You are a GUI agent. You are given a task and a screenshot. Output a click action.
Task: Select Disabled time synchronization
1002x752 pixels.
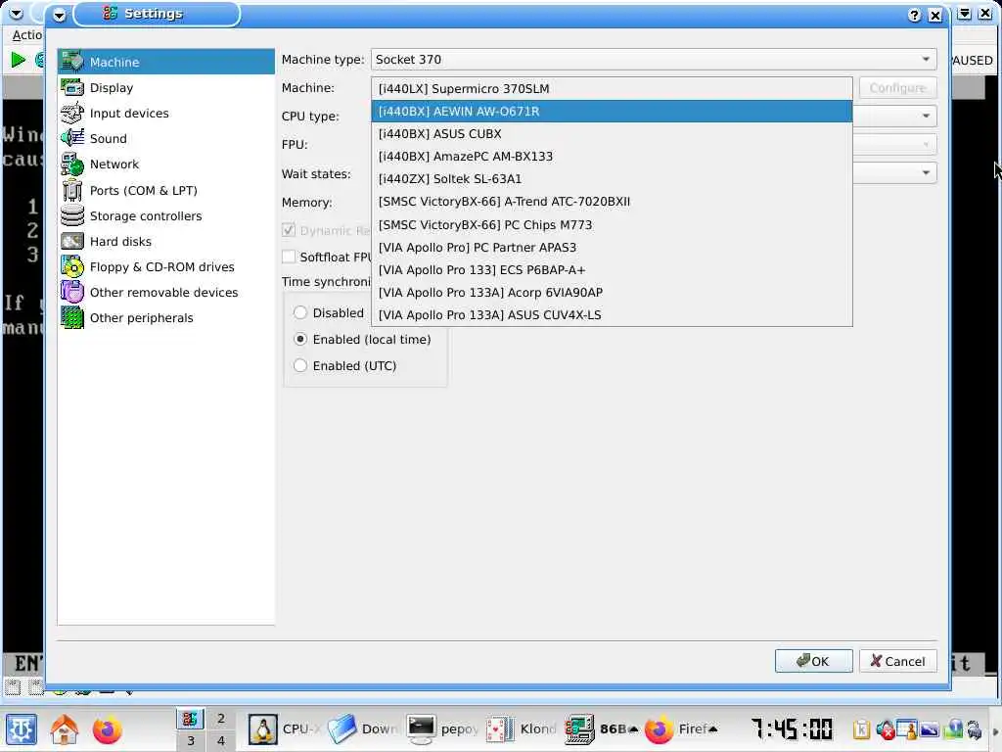(x=329, y=312)
